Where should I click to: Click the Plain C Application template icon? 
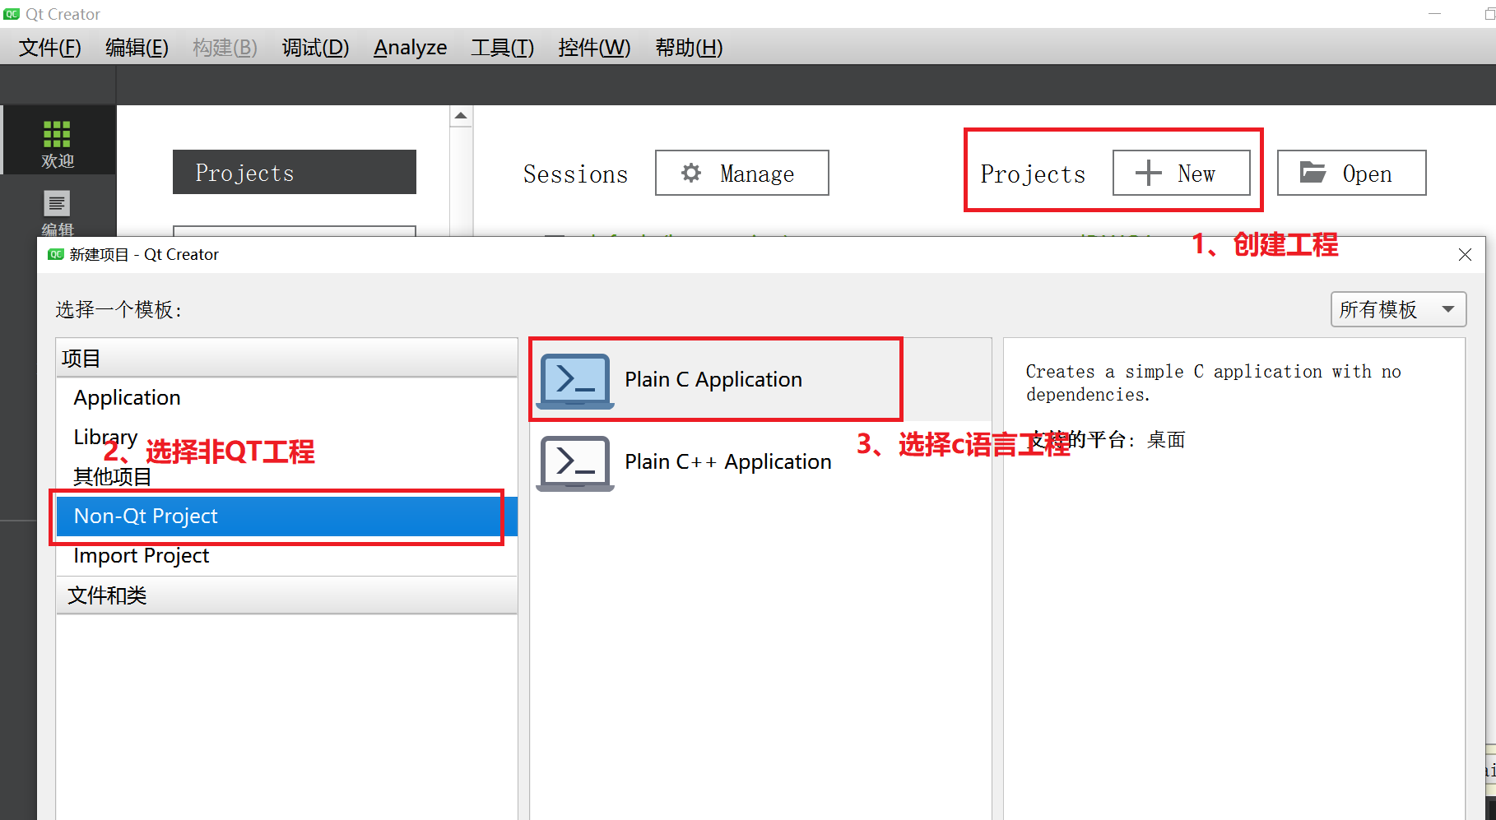pos(574,379)
